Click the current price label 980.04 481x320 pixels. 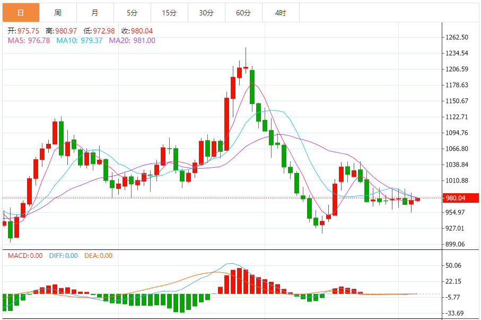(460, 198)
